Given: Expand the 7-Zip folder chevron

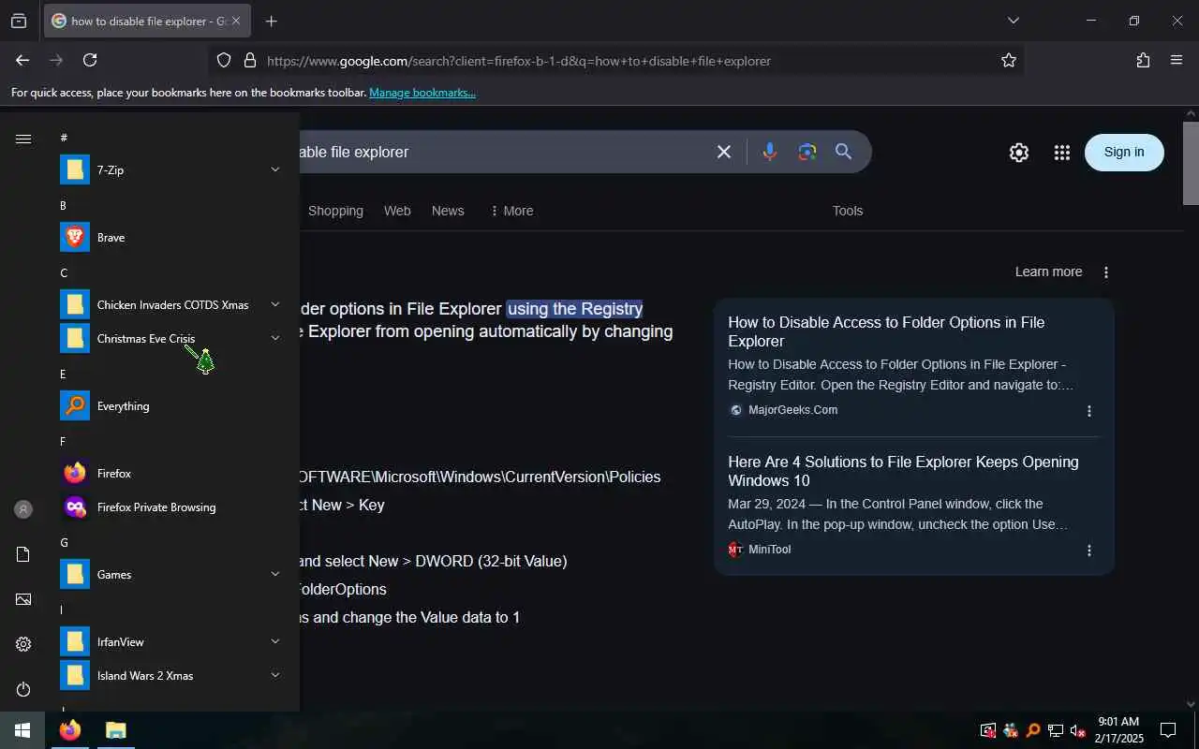Looking at the screenshot, I should [275, 169].
